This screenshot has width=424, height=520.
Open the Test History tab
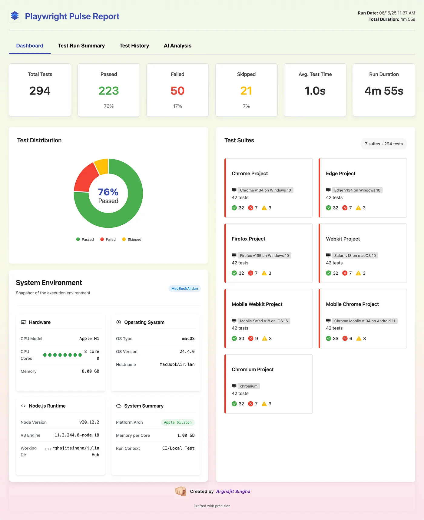[x=134, y=46]
